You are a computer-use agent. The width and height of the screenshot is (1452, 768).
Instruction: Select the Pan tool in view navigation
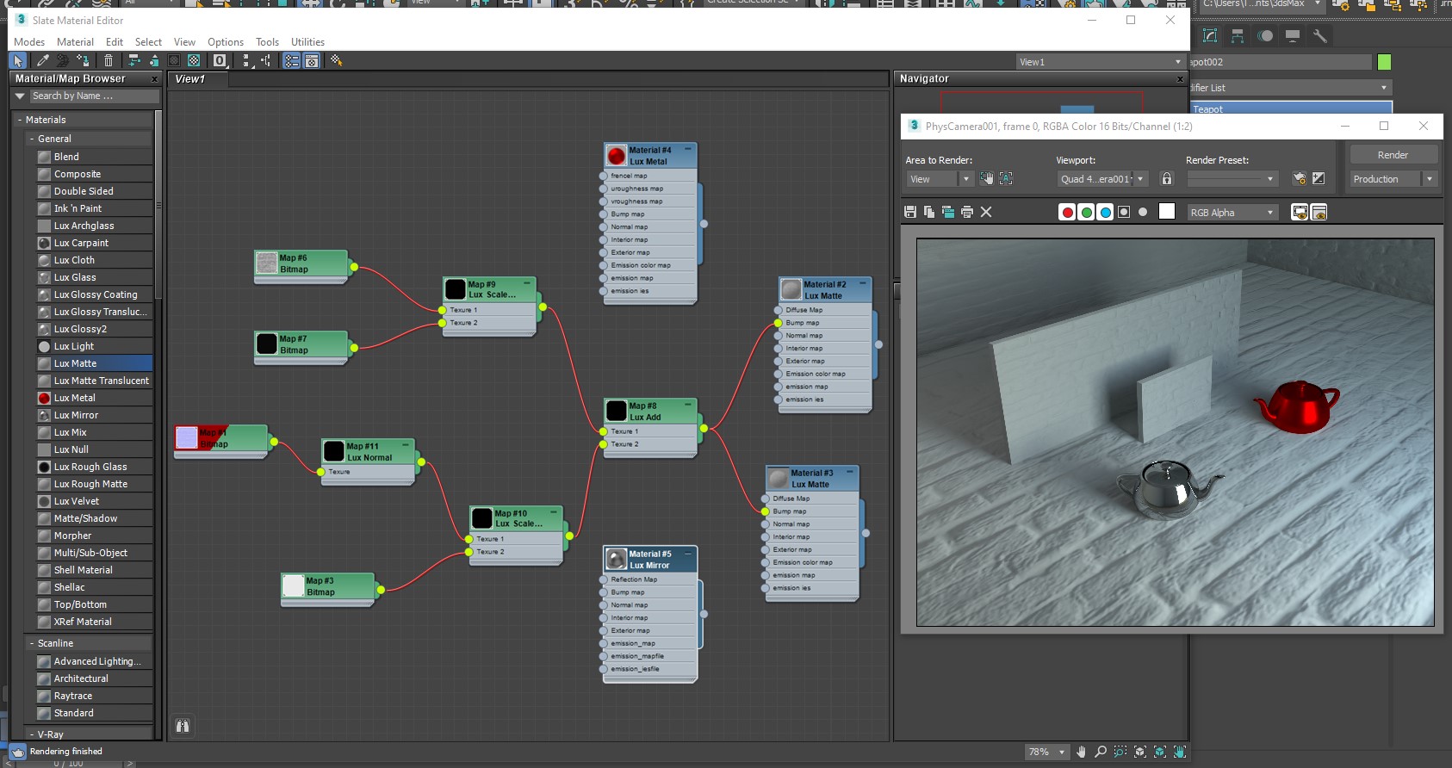(1081, 752)
